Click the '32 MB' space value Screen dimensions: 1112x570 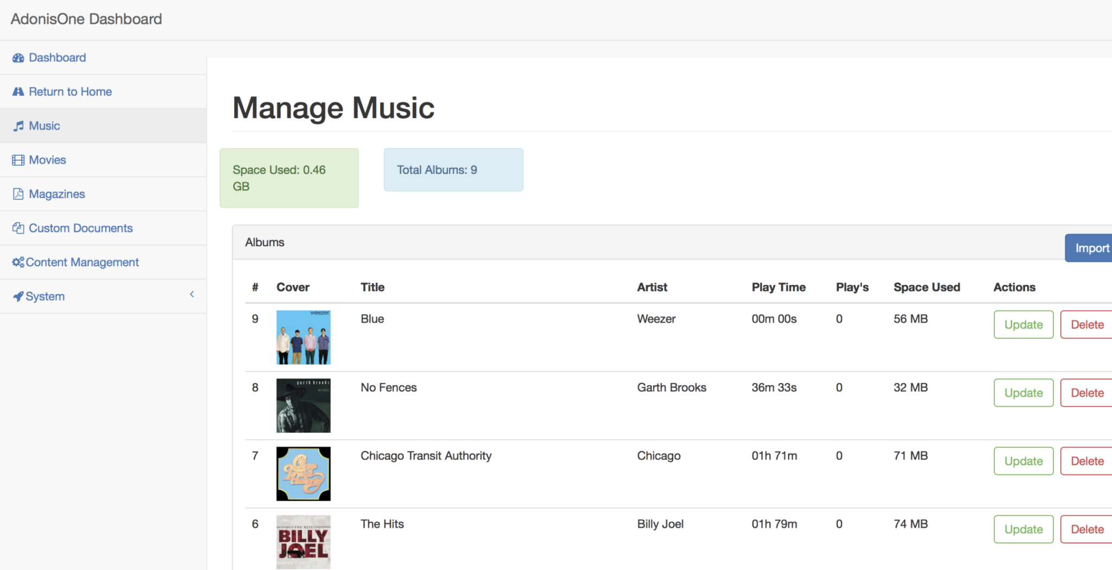click(911, 388)
